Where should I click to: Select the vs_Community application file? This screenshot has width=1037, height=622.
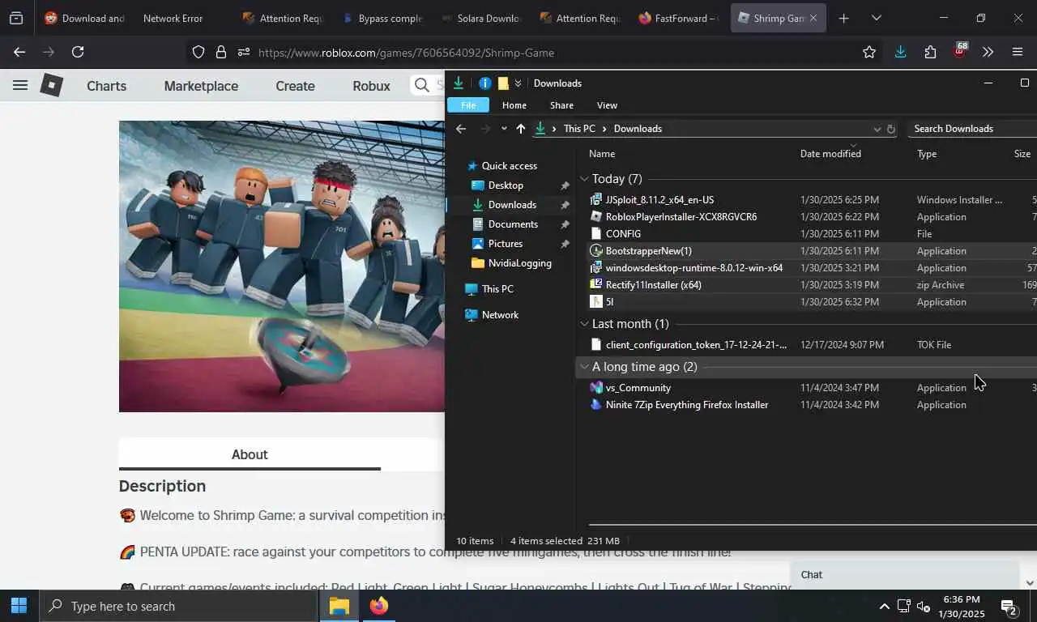pos(638,388)
